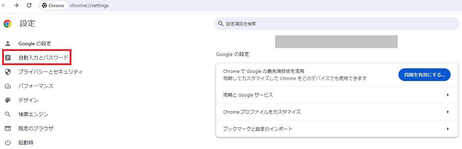Click the power icon for 起動時
462x149 pixels.
click(8, 143)
